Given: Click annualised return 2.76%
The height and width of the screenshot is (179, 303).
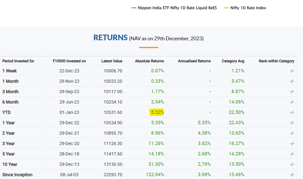Looking at the screenshot, I should [x=204, y=165].
